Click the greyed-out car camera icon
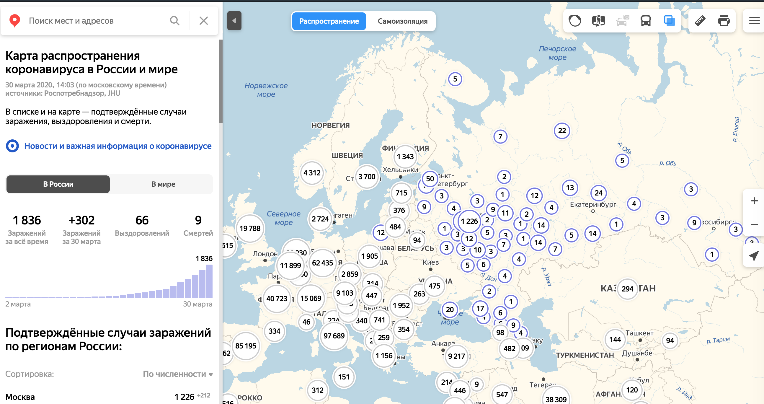The image size is (764, 404). coord(622,21)
